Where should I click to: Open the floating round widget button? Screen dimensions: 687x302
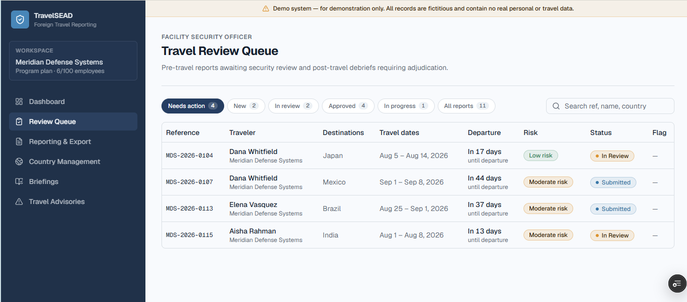(x=677, y=283)
